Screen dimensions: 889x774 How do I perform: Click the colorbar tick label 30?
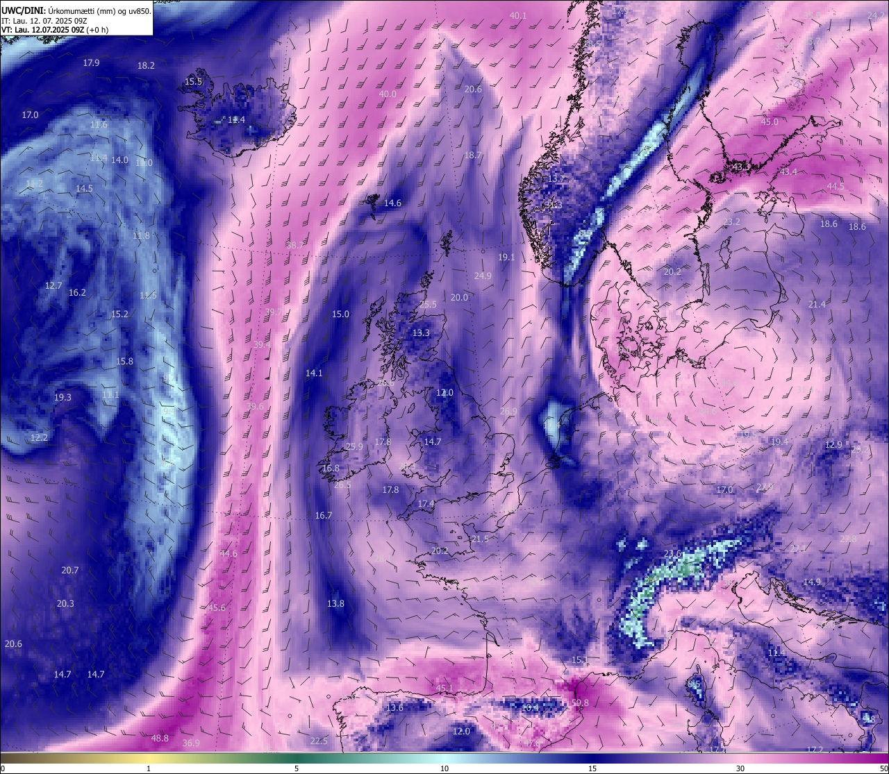(x=740, y=768)
